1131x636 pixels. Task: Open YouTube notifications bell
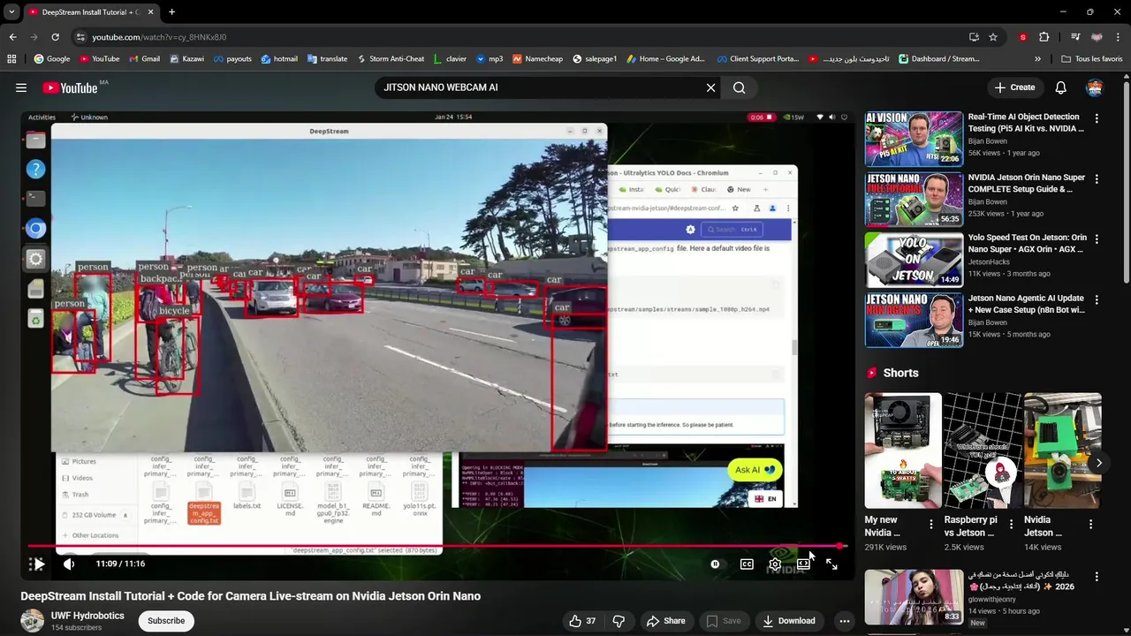(1061, 87)
